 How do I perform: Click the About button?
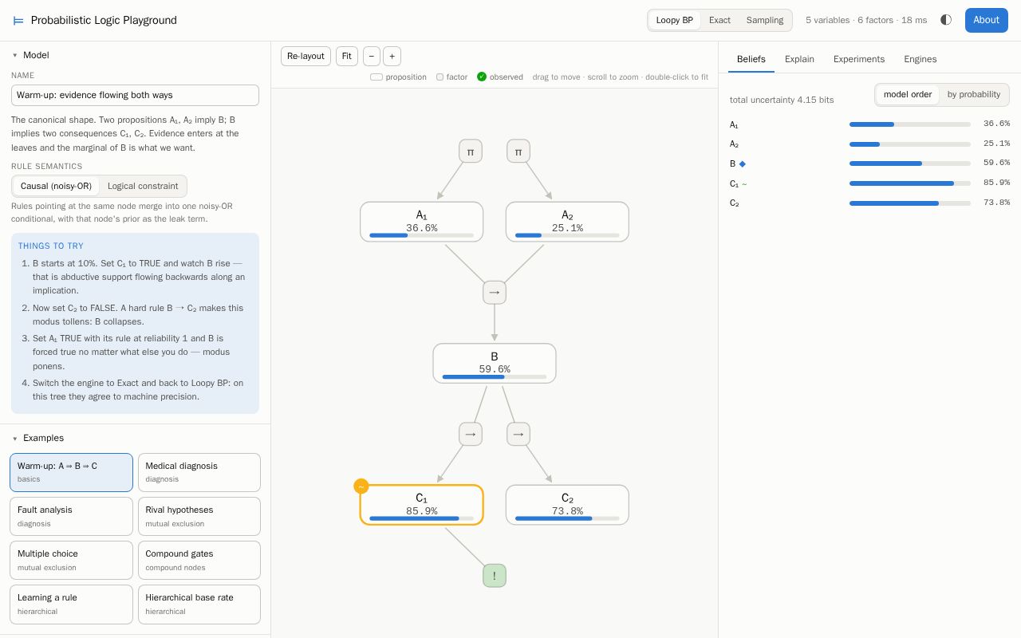click(x=987, y=20)
